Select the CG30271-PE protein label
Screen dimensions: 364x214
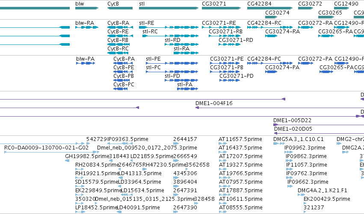[x=227, y=59]
